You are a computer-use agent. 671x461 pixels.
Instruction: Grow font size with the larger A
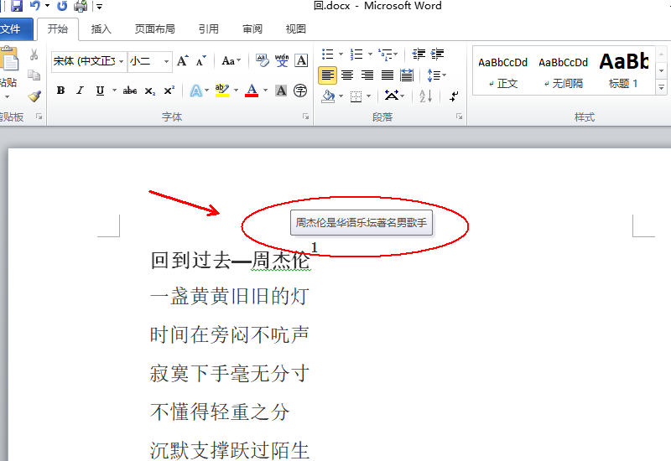(x=183, y=61)
